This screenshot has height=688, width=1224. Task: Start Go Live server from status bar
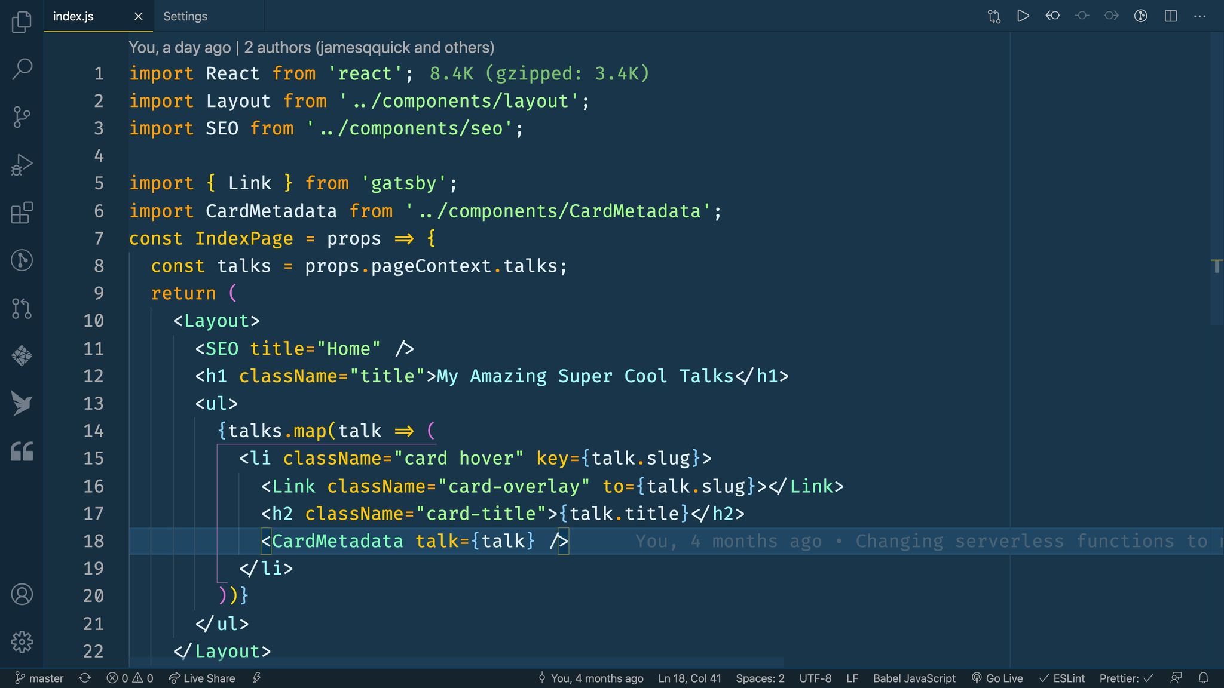click(x=997, y=678)
